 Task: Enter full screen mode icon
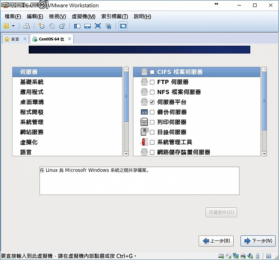[98, 26]
